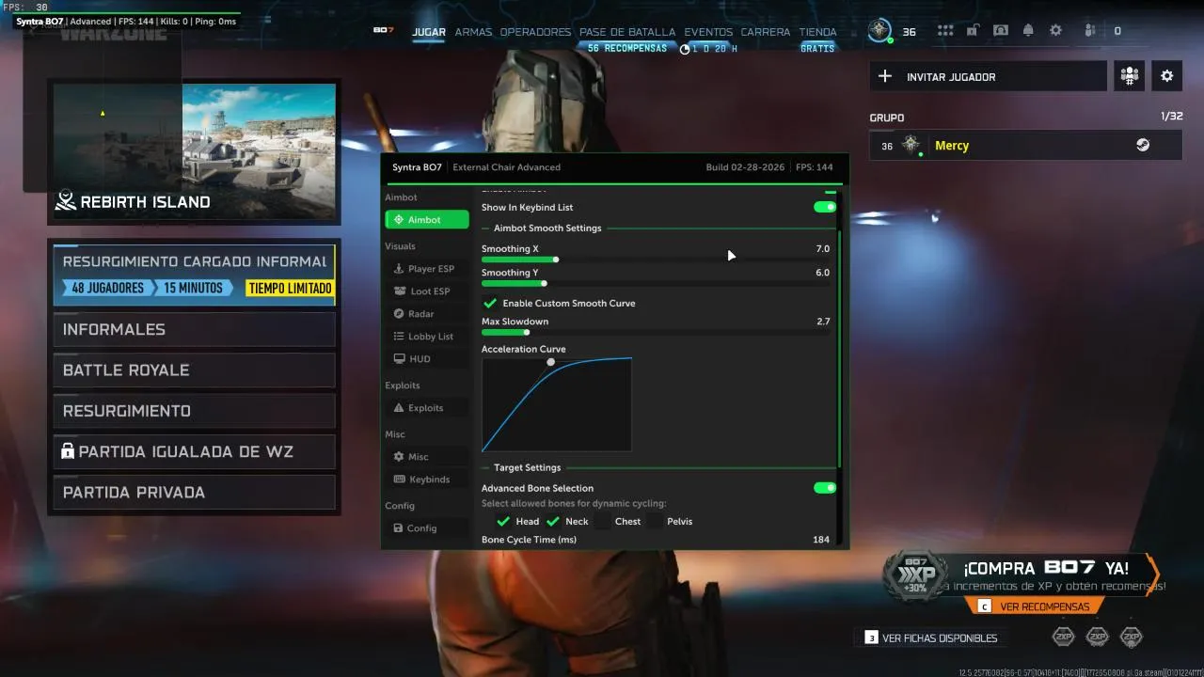Click VER RECOMPENSAS button
This screenshot has width=1204, height=677.
(x=1034, y=606)
